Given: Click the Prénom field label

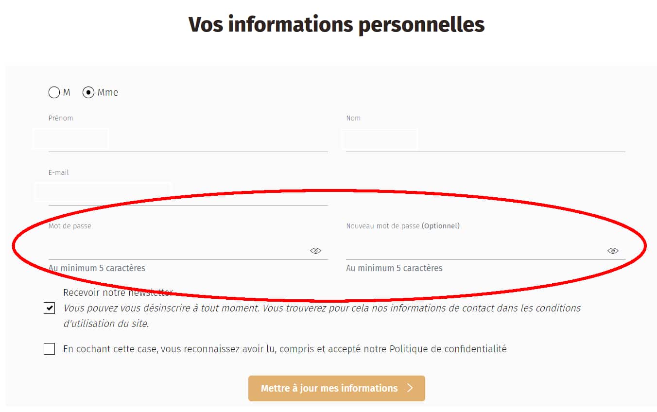Looking at the screenshot, I should coord(61,118).
